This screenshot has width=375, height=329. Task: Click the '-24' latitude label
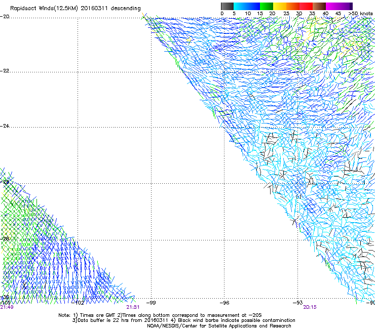click(x=5, y=126)
